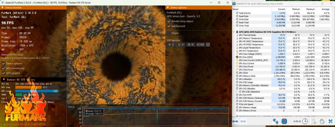The image size is (335, 127).
Task: Click lightning icon beside GPU Chip Power
Action: [x=237, y=70]
